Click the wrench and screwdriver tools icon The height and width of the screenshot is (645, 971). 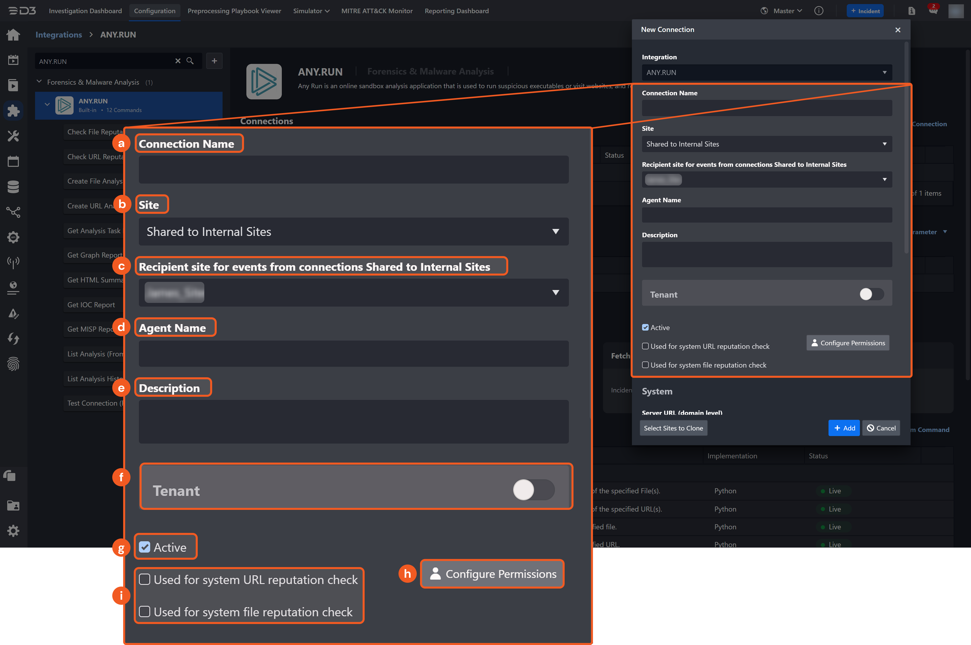(13, 136)
